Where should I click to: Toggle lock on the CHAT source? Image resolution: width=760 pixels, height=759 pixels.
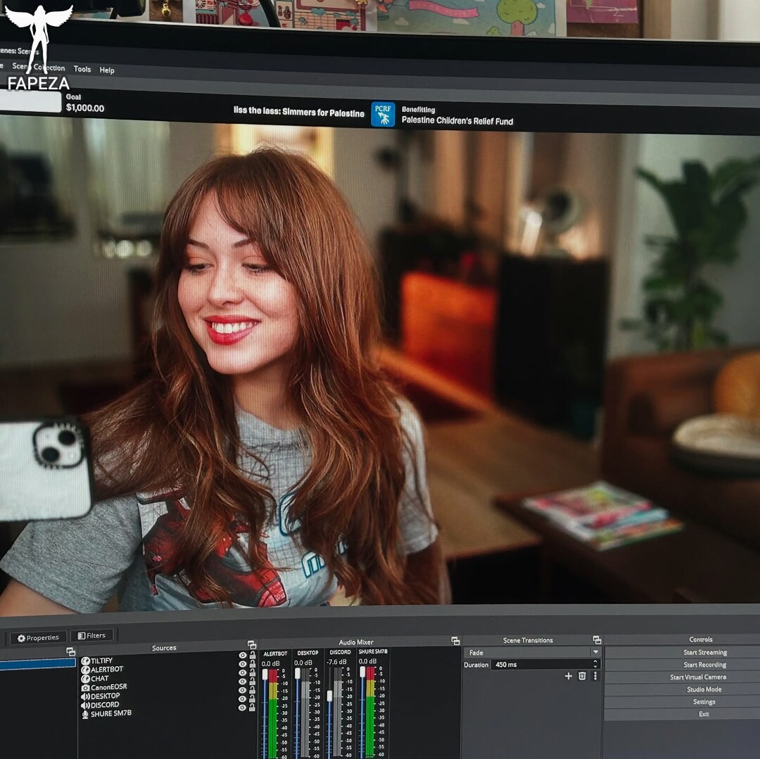(252, 672)
